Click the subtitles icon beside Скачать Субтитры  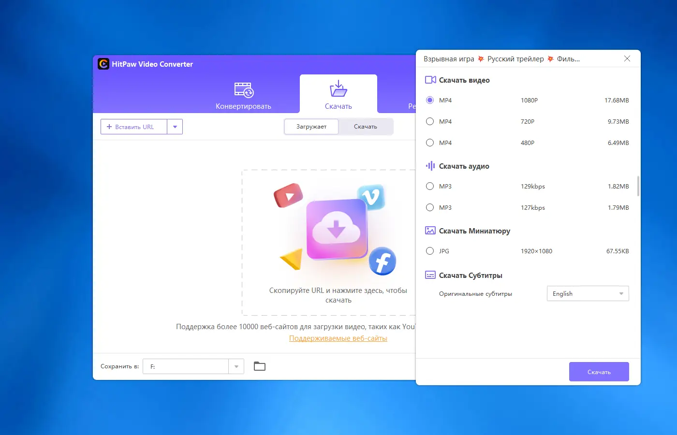click(x=430, y=275)
